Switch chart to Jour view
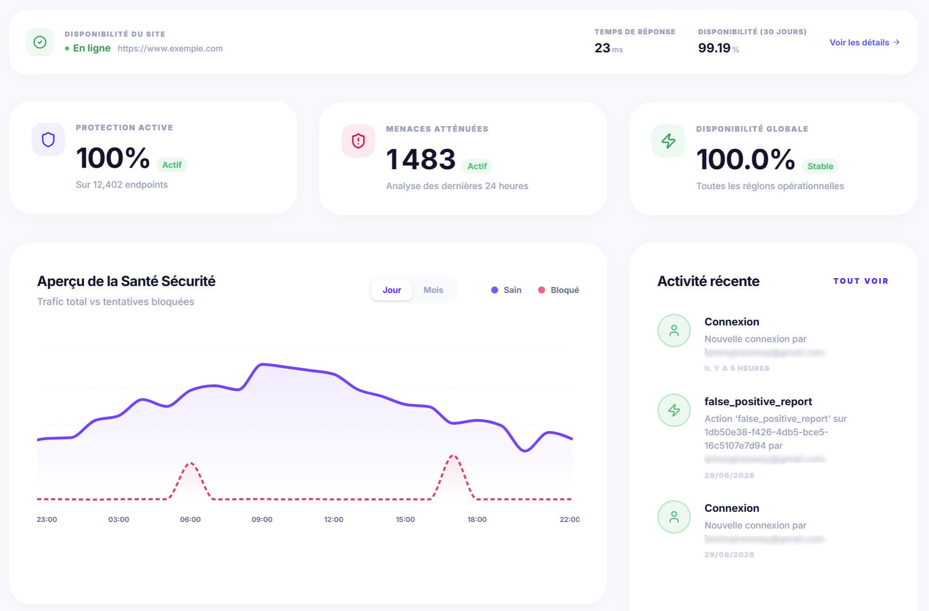 tap(392, 290)
